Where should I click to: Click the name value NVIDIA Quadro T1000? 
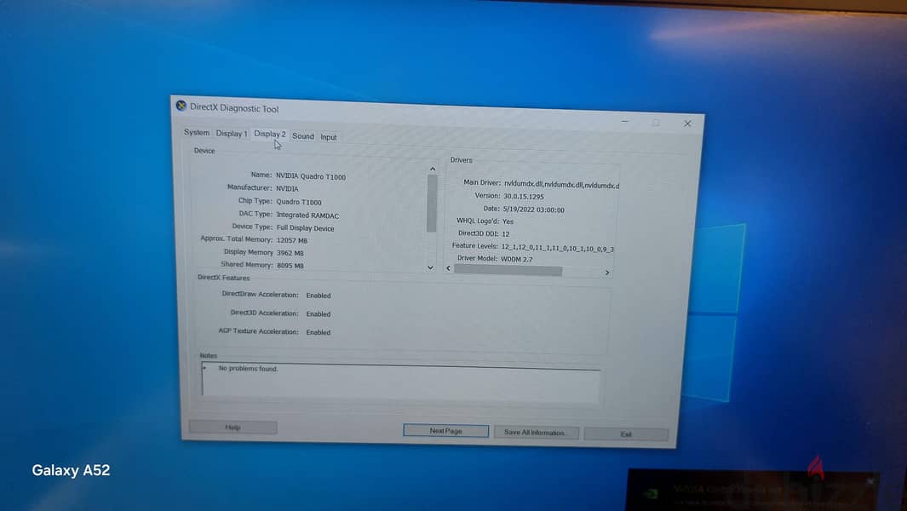pos(311,176)
